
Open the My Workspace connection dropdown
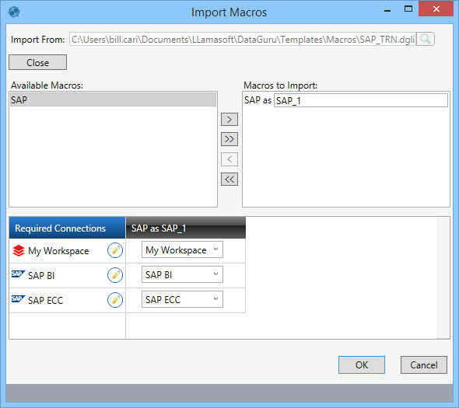[182, 249]
